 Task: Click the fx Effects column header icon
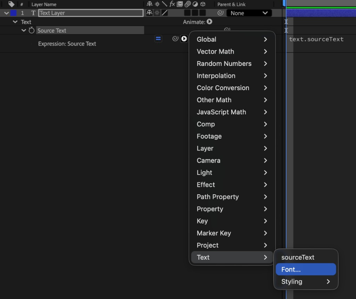pos(172,4)
